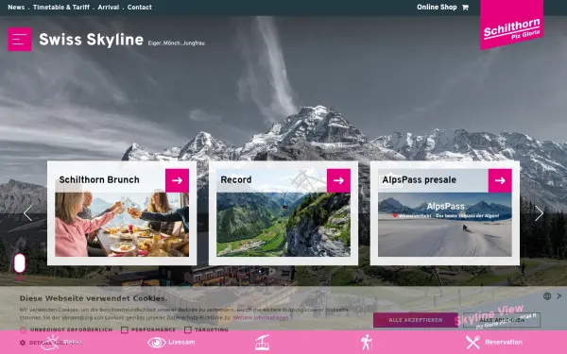Screen dimensions: 567x354
Task: Open the Arrival menu item
Action: [108, 8]
